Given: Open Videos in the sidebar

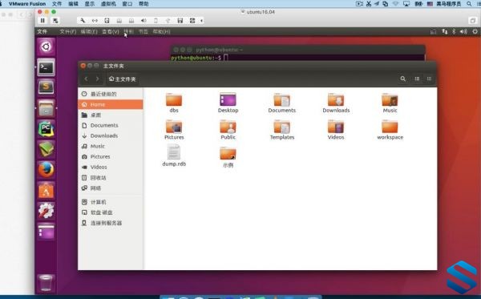Looking at the screenshot, I should [111, 167].
